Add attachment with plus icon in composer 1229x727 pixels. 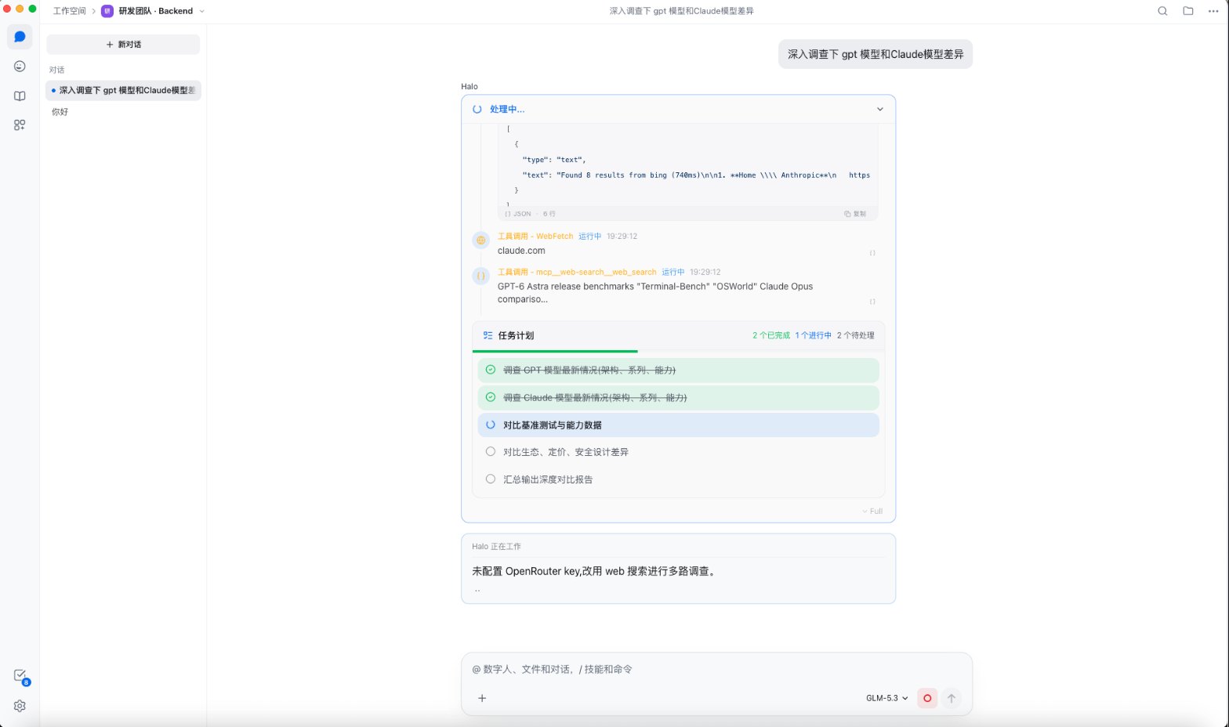pyautogui.click(x=482, y=698)
